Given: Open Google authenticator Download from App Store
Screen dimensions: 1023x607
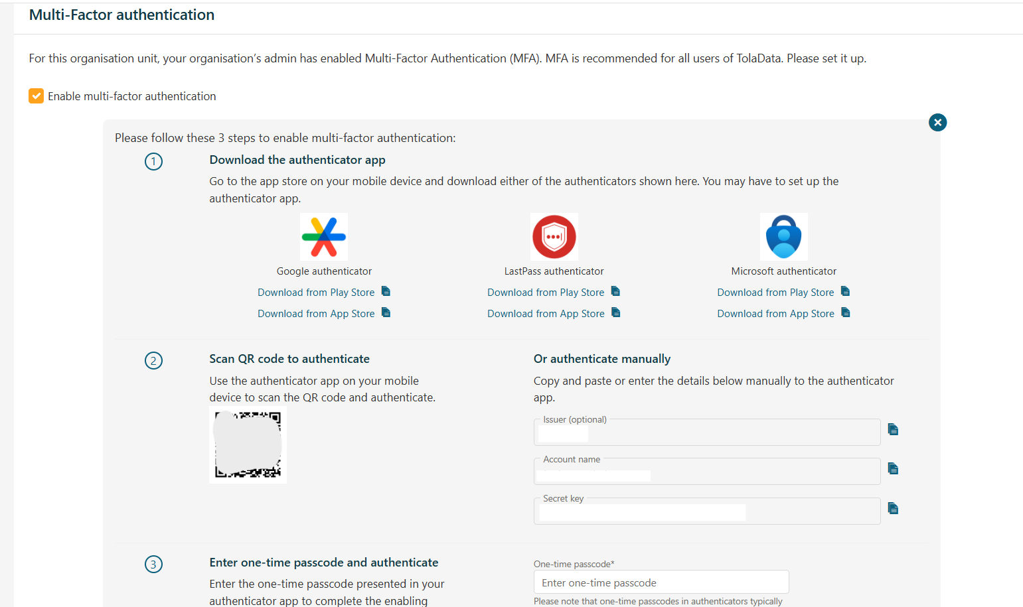Looking at the screenshot, I should pos(316,314).
